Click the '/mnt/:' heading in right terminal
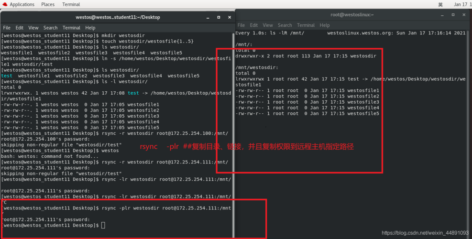This screenshot has width=472, height=239. click(x=244, y=44)
